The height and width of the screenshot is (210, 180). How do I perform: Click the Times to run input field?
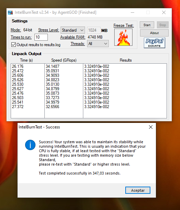click(41, 37)
